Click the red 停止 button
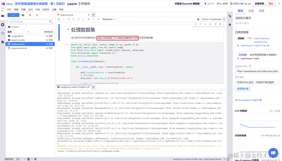 click(271, 4)
